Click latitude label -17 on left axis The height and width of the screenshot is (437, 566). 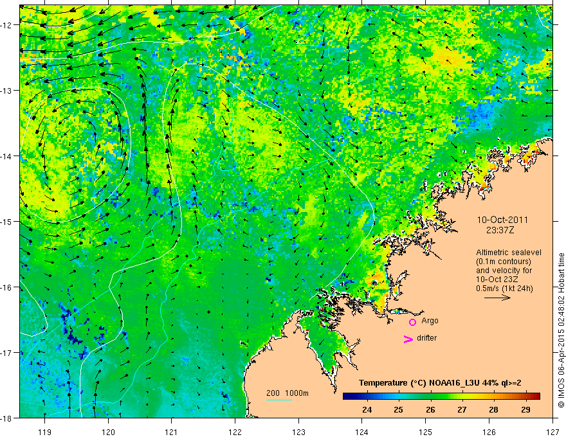pyautogui.click(x=6, y=353)
